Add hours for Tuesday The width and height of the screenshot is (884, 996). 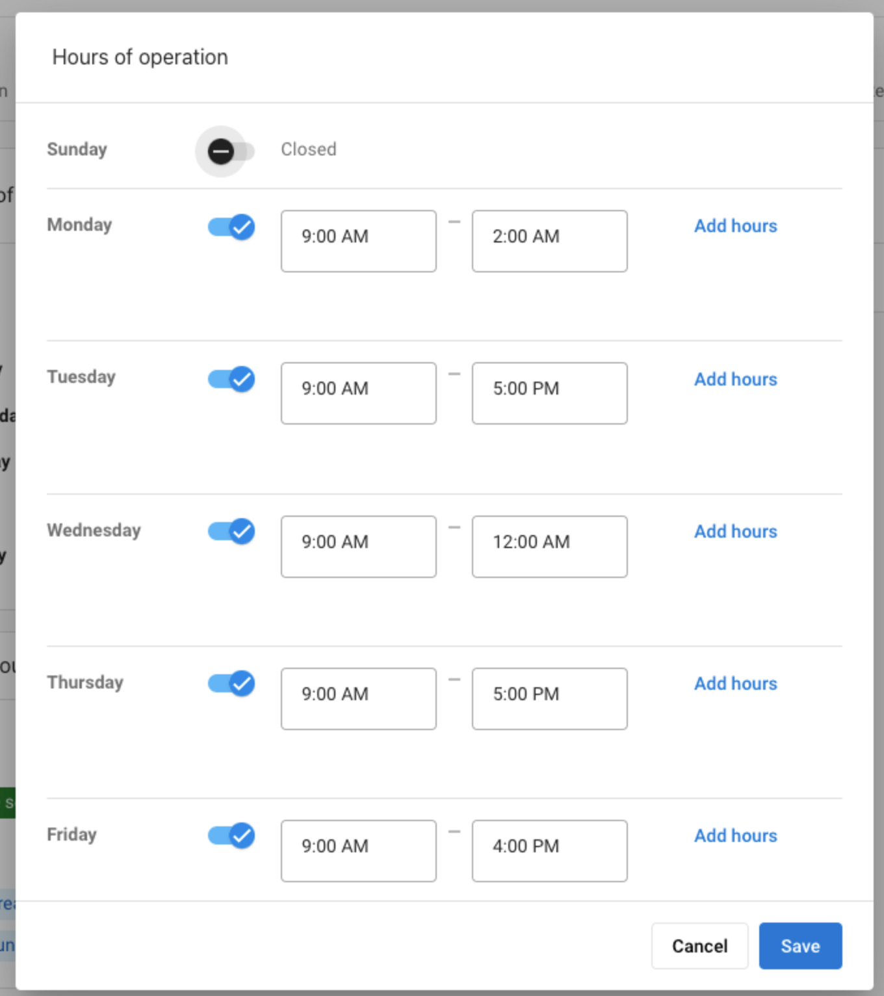click(736, 379)
